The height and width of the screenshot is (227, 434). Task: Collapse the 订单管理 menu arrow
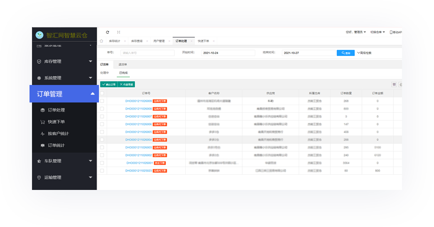(x=93, y=94)
